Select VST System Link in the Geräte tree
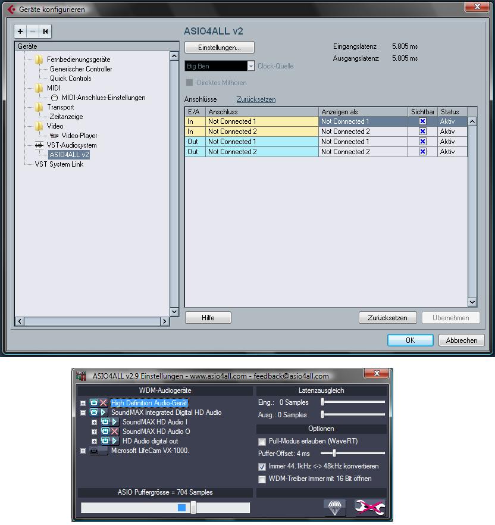 59,164
